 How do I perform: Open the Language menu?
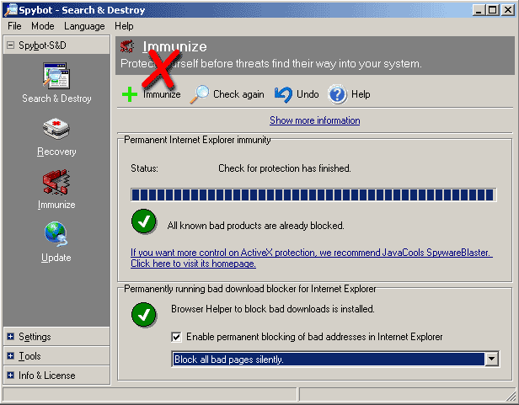pyautogui.click(x=84, y=26)
